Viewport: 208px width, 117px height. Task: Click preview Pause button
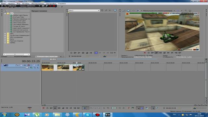pos(160,53)
